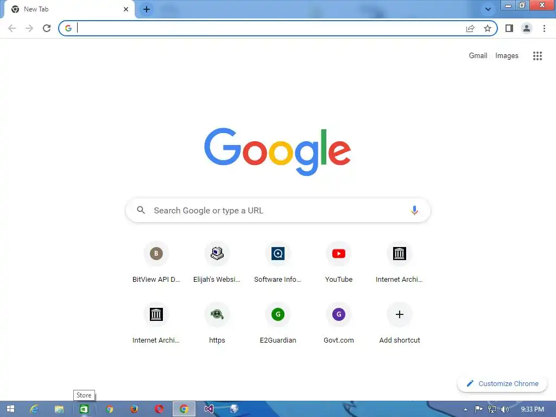The width and height of the screenshot is (556, 417).
Task: Expand the tab search dropdown arrow
Action: 488,9
